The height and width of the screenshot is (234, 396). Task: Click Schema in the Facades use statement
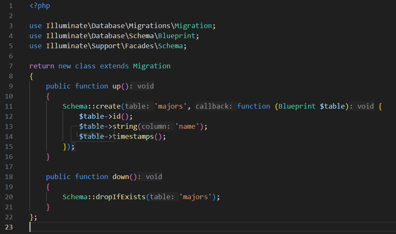pyautogui.click(x=170, y=46)
